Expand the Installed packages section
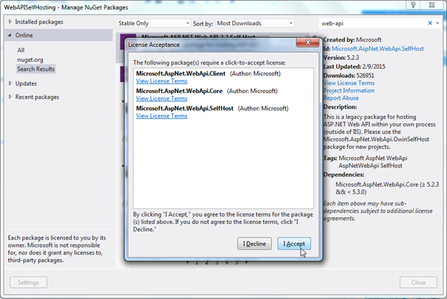Screen dimensions: 447x299 pos(10,22)
